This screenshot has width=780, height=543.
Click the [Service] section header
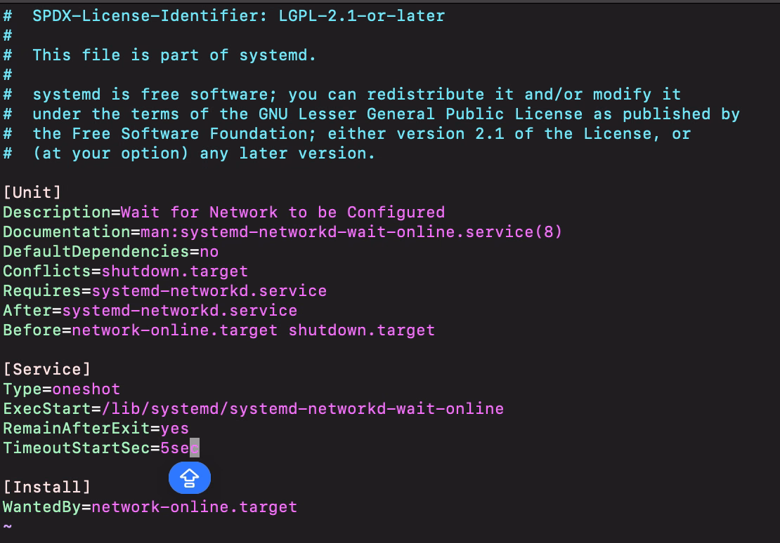point(47,370)
